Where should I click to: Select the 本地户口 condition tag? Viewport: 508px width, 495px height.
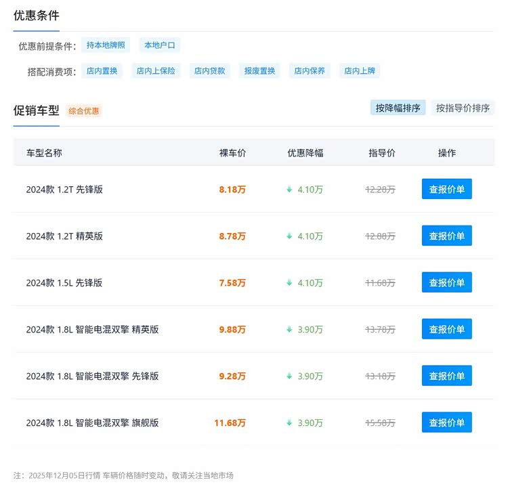pyautogui.click(x=160, y=45)
